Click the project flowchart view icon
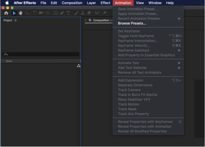This screenshot has width=205, height=147. tap(79, 66)
